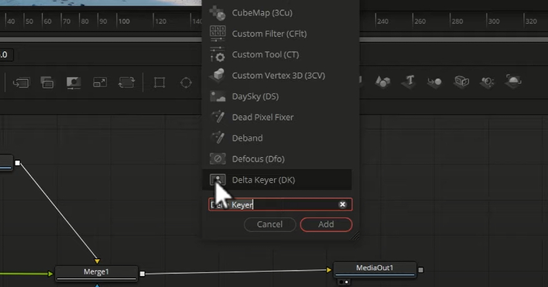Click the Custom Filter list icon
The height and width of the screenshot is (287, 548).
(217, 34)
